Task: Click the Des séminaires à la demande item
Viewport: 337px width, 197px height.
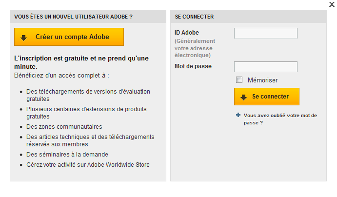Action: coord(67,155)
